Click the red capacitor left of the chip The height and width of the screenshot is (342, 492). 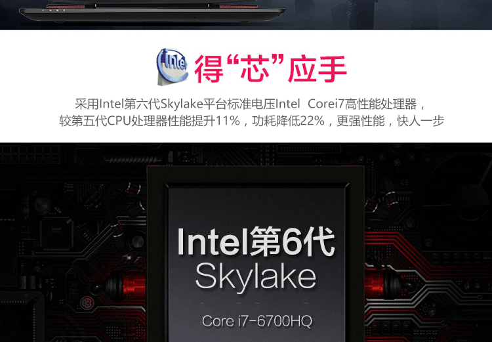click(x=125, y=284)
